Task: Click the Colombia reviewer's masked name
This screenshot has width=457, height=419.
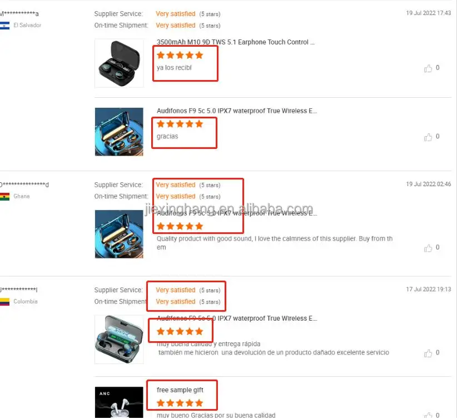Action: 19,290
